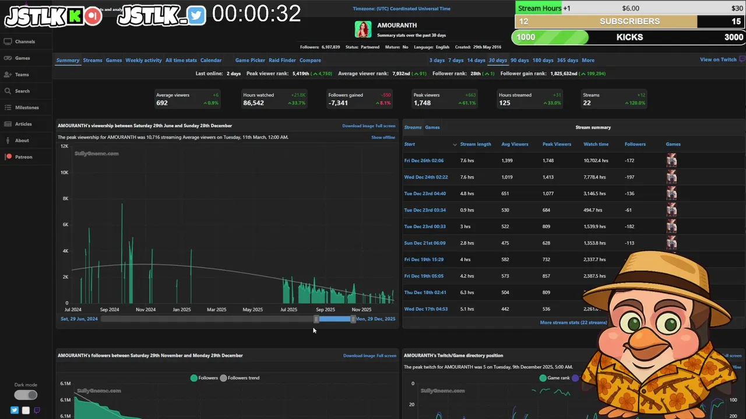Click the Twitter icon below Dark mode
The image size is (746, 419).
15,410
